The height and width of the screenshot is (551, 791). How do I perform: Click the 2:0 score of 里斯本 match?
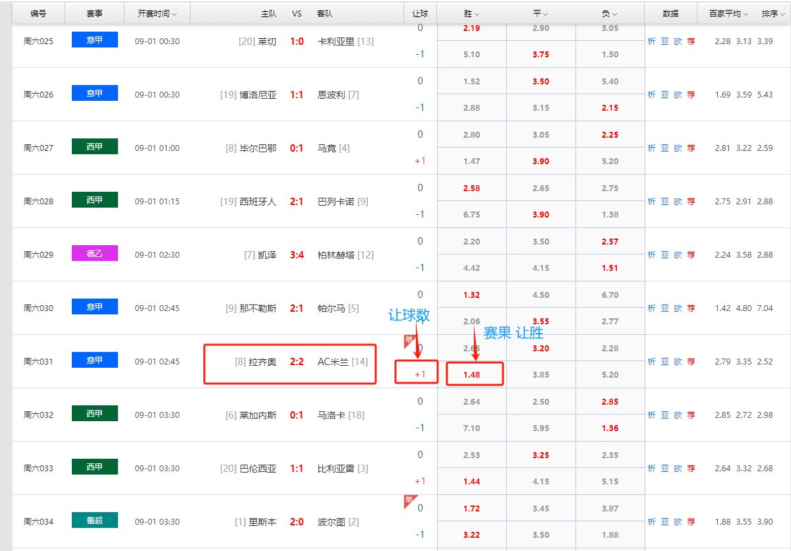coord(297,521)
